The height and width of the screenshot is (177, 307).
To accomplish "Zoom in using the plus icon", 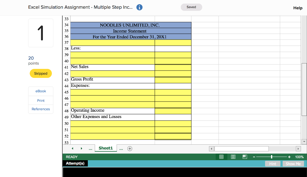I will [289, 157].
